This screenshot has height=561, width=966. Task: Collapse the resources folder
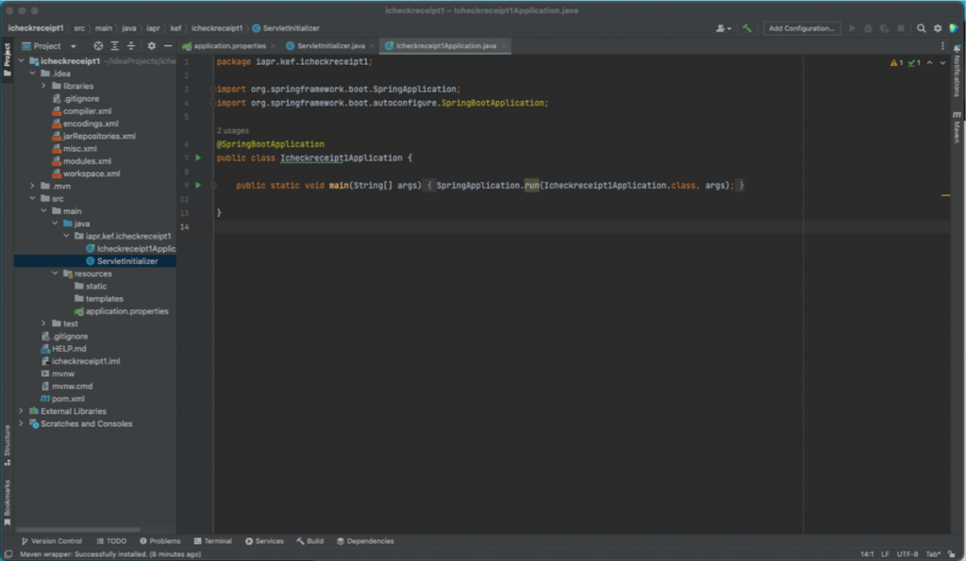point(55,273)
